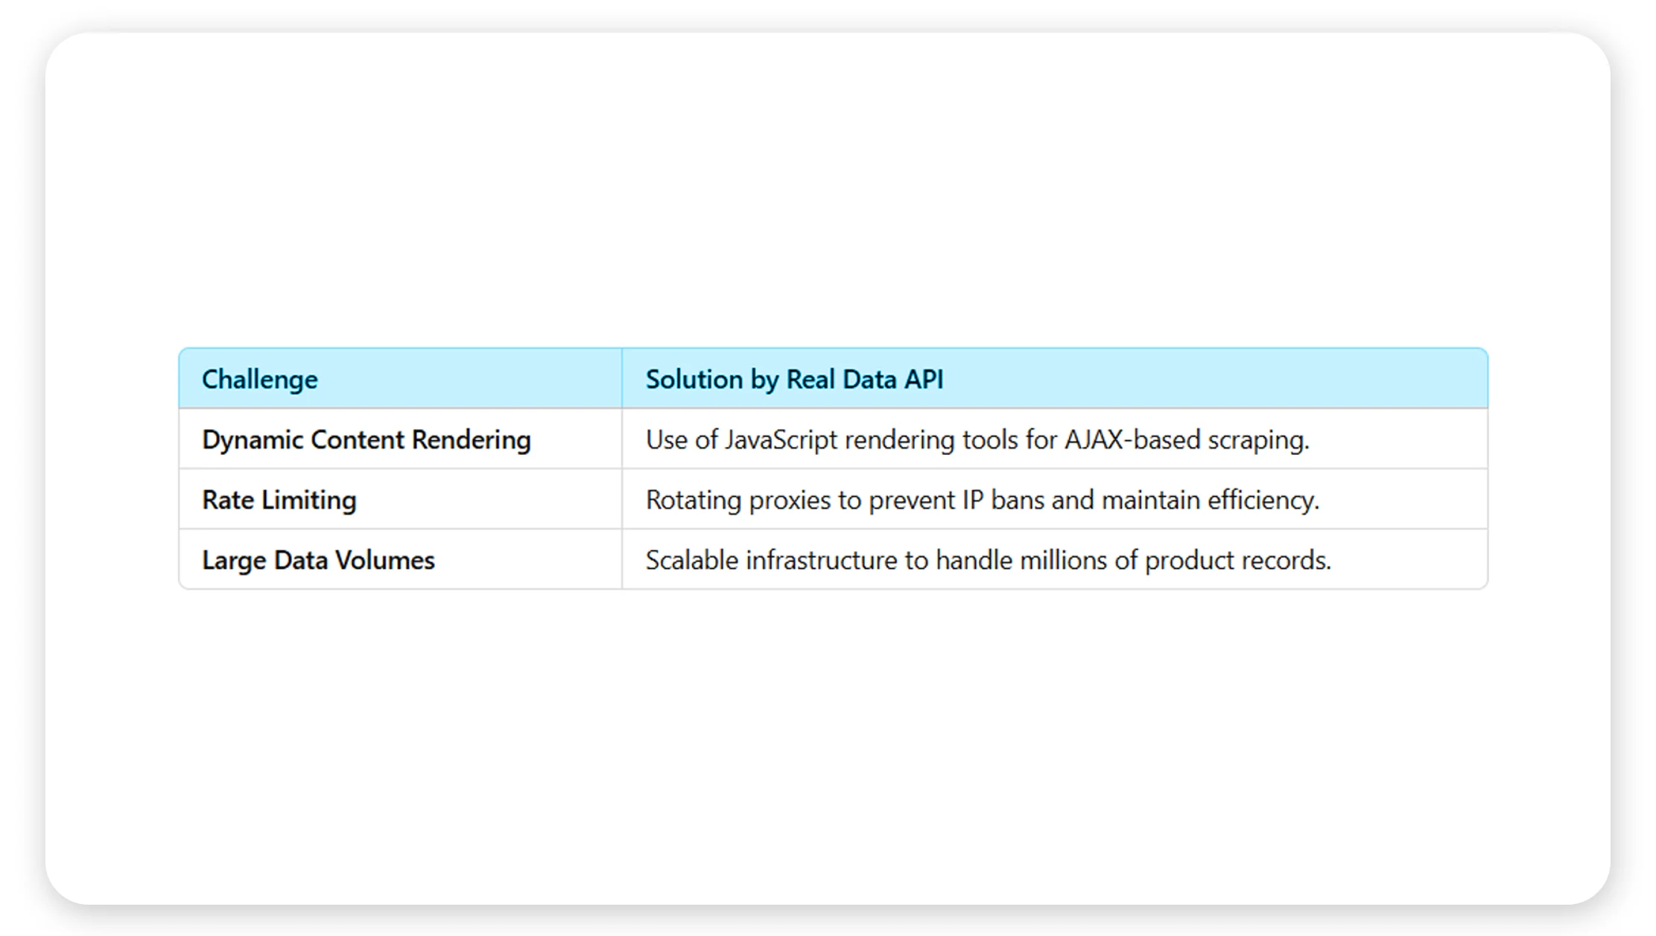Screen dimensions: 1656x936
Task: Select the scalable infrastructure solution text
Action: [988, 561]
